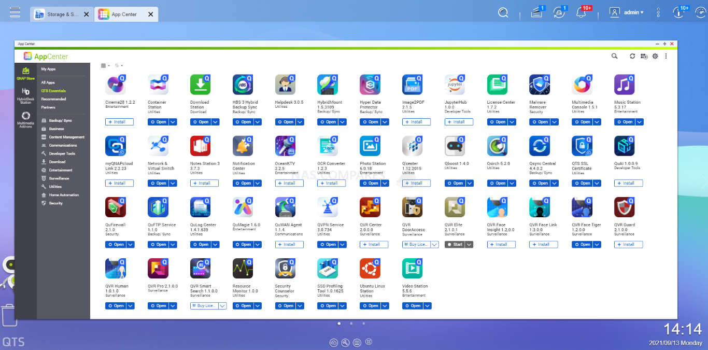Install the QVR Guard app
This screenshot has width=708, height=350.
[628, 244]
